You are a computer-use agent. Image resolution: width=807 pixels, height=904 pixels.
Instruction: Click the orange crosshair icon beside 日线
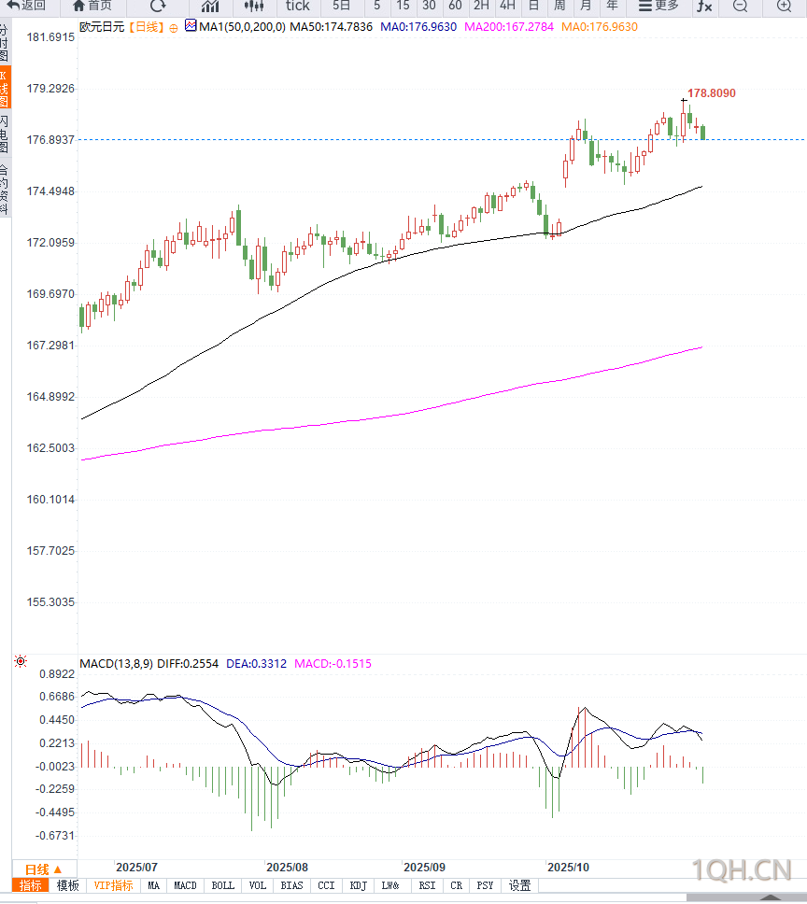click(173, 27)
